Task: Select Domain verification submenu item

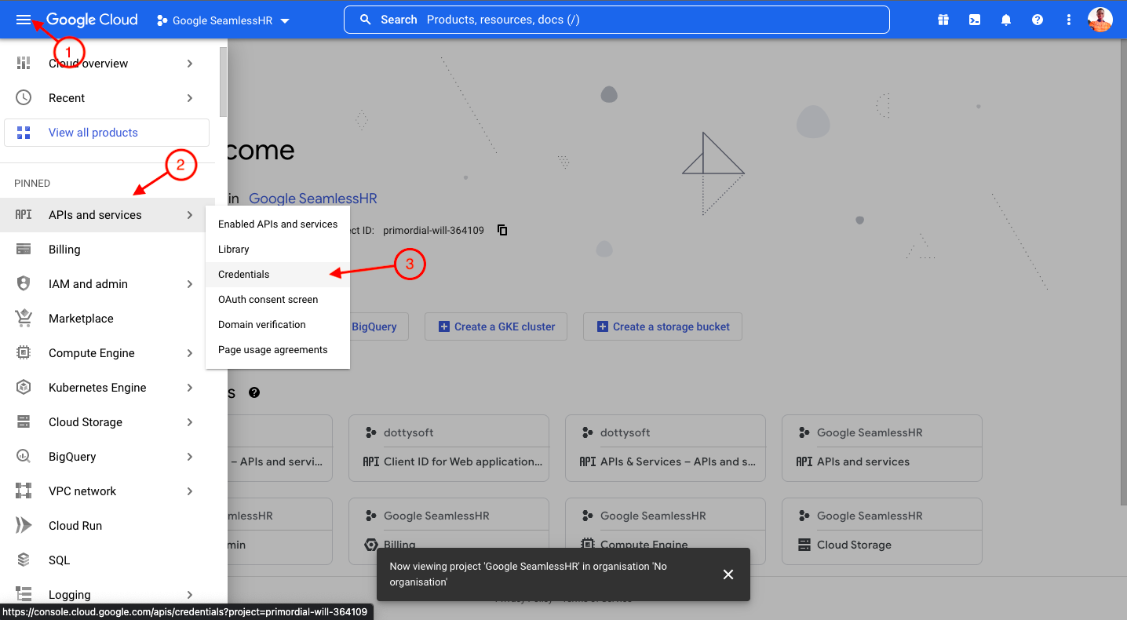Action: coord(278,325)
